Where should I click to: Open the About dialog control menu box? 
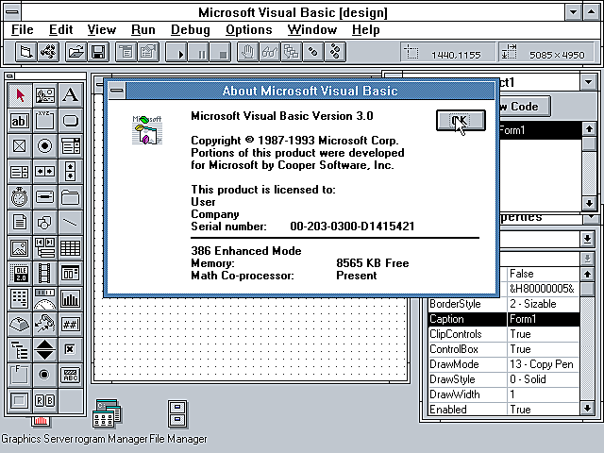pos(117,91)
